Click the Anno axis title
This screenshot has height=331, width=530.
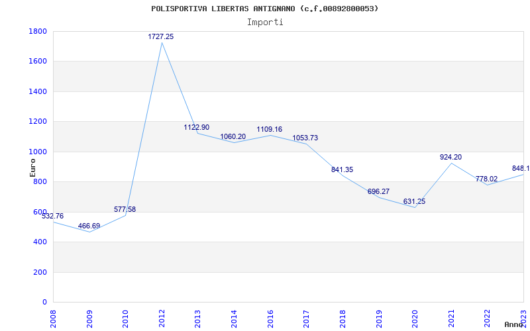(x=513, y=324)
